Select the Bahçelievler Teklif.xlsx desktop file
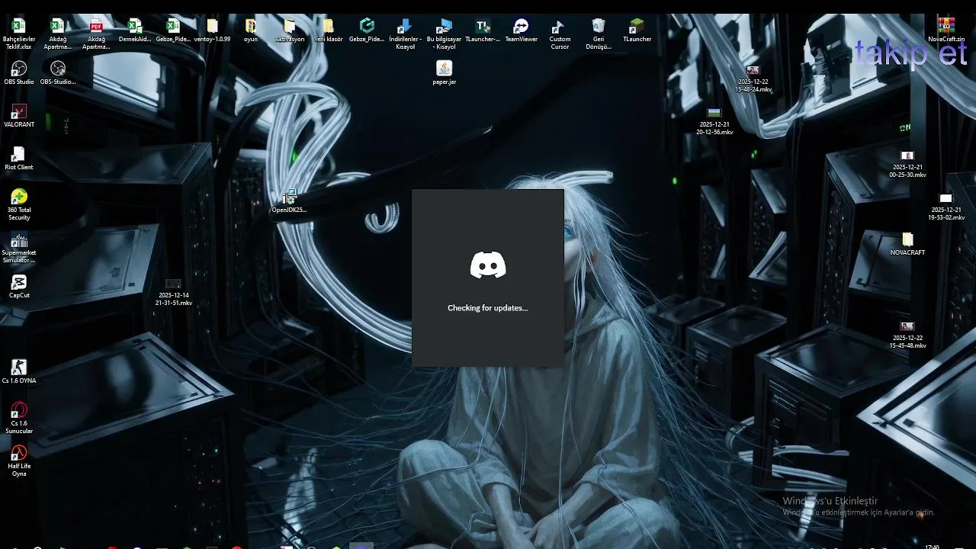This screenshot has width=976, height=549. click(19, 27)
